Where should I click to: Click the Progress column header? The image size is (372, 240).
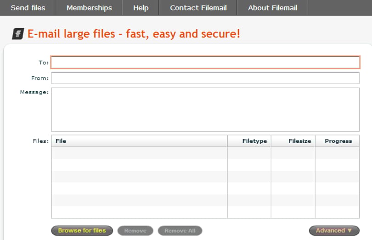pyautogui.click(x=337, y=141)
